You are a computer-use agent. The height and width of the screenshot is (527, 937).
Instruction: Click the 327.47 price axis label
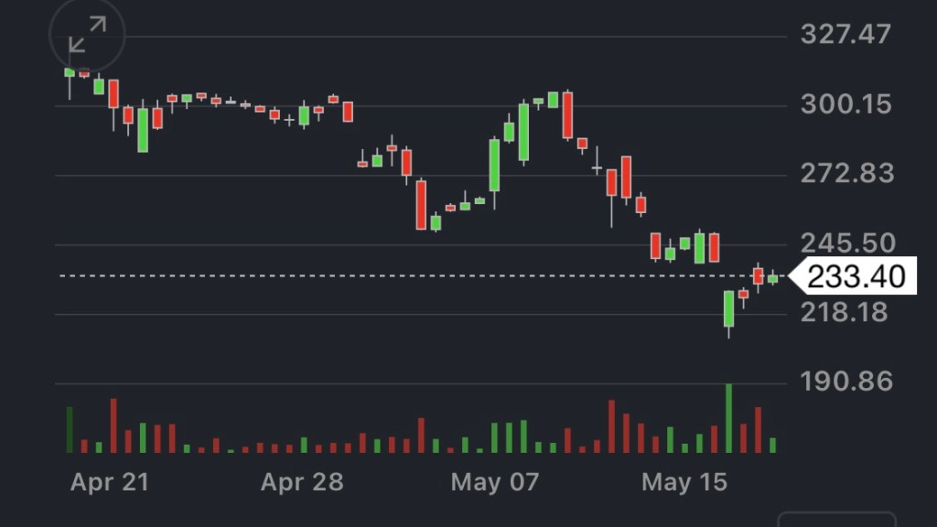click(x=845, y=35)
